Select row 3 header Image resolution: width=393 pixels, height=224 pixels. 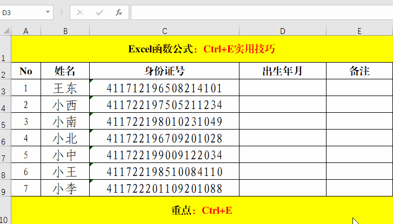(x=5, y=87)
